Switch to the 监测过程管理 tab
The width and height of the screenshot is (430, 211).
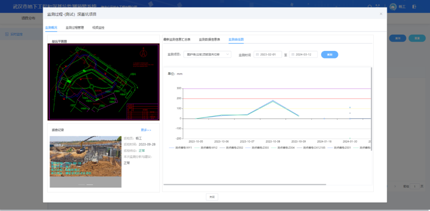point(75,28)
